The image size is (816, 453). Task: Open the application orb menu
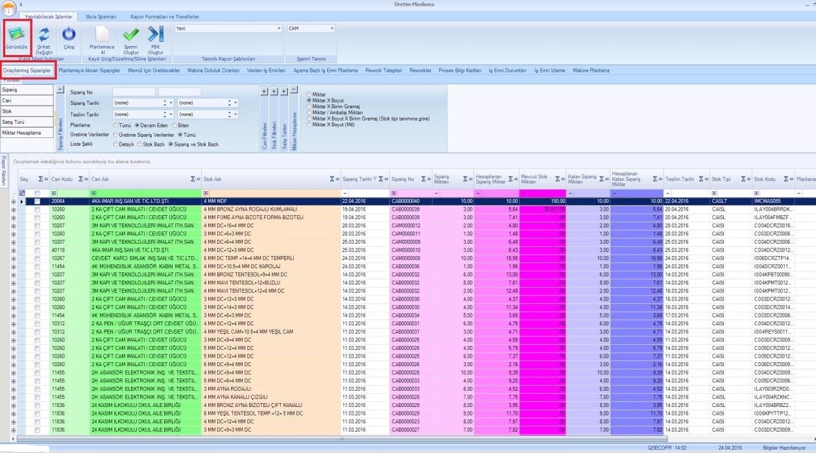point(8,8)
